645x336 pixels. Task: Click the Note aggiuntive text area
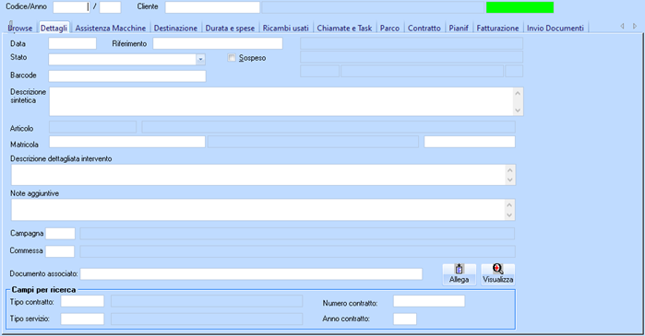tap(258, 210)
